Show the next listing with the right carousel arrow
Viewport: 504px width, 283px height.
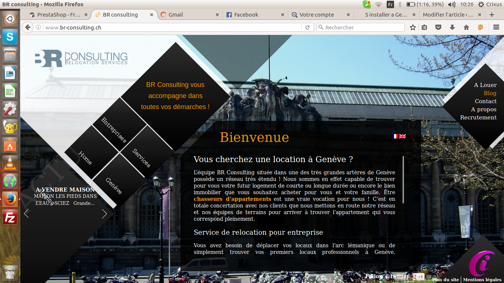click(x=104, y=214)
